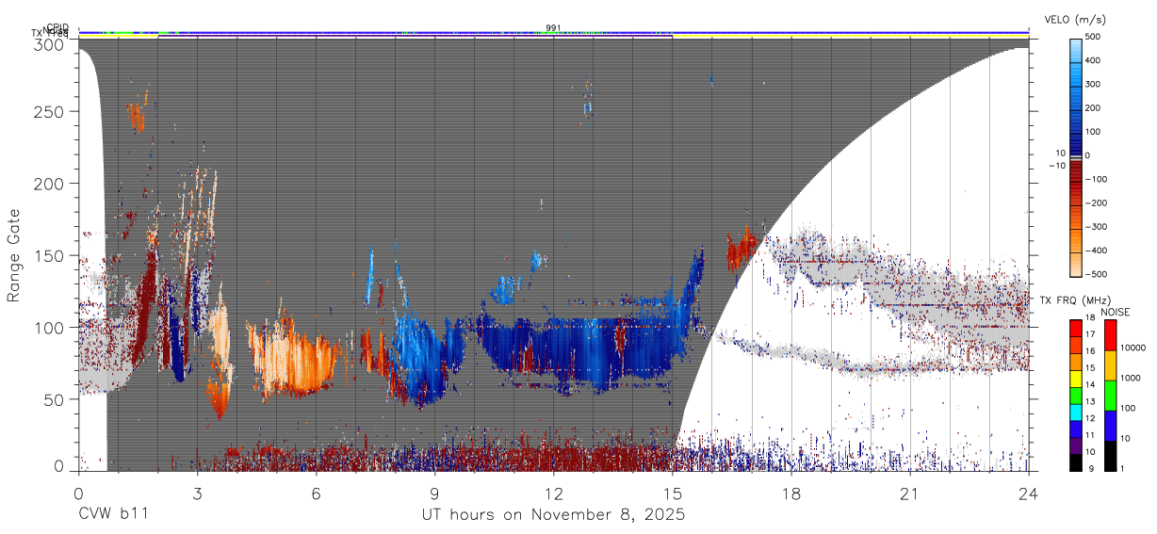The width and height of the screenshot is (1157, 534).
Task: Click x-axis hour tick label 18
Action: (790, 494)
